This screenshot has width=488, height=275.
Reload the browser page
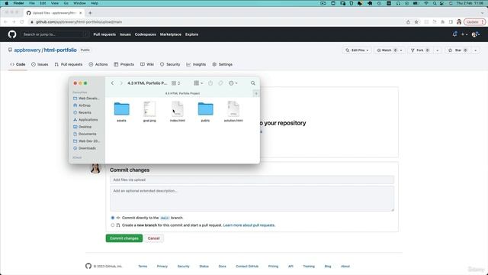(22, 22)
